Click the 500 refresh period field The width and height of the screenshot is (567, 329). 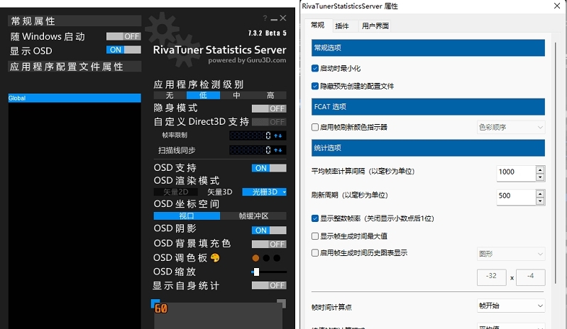click(x=517, y=197)
